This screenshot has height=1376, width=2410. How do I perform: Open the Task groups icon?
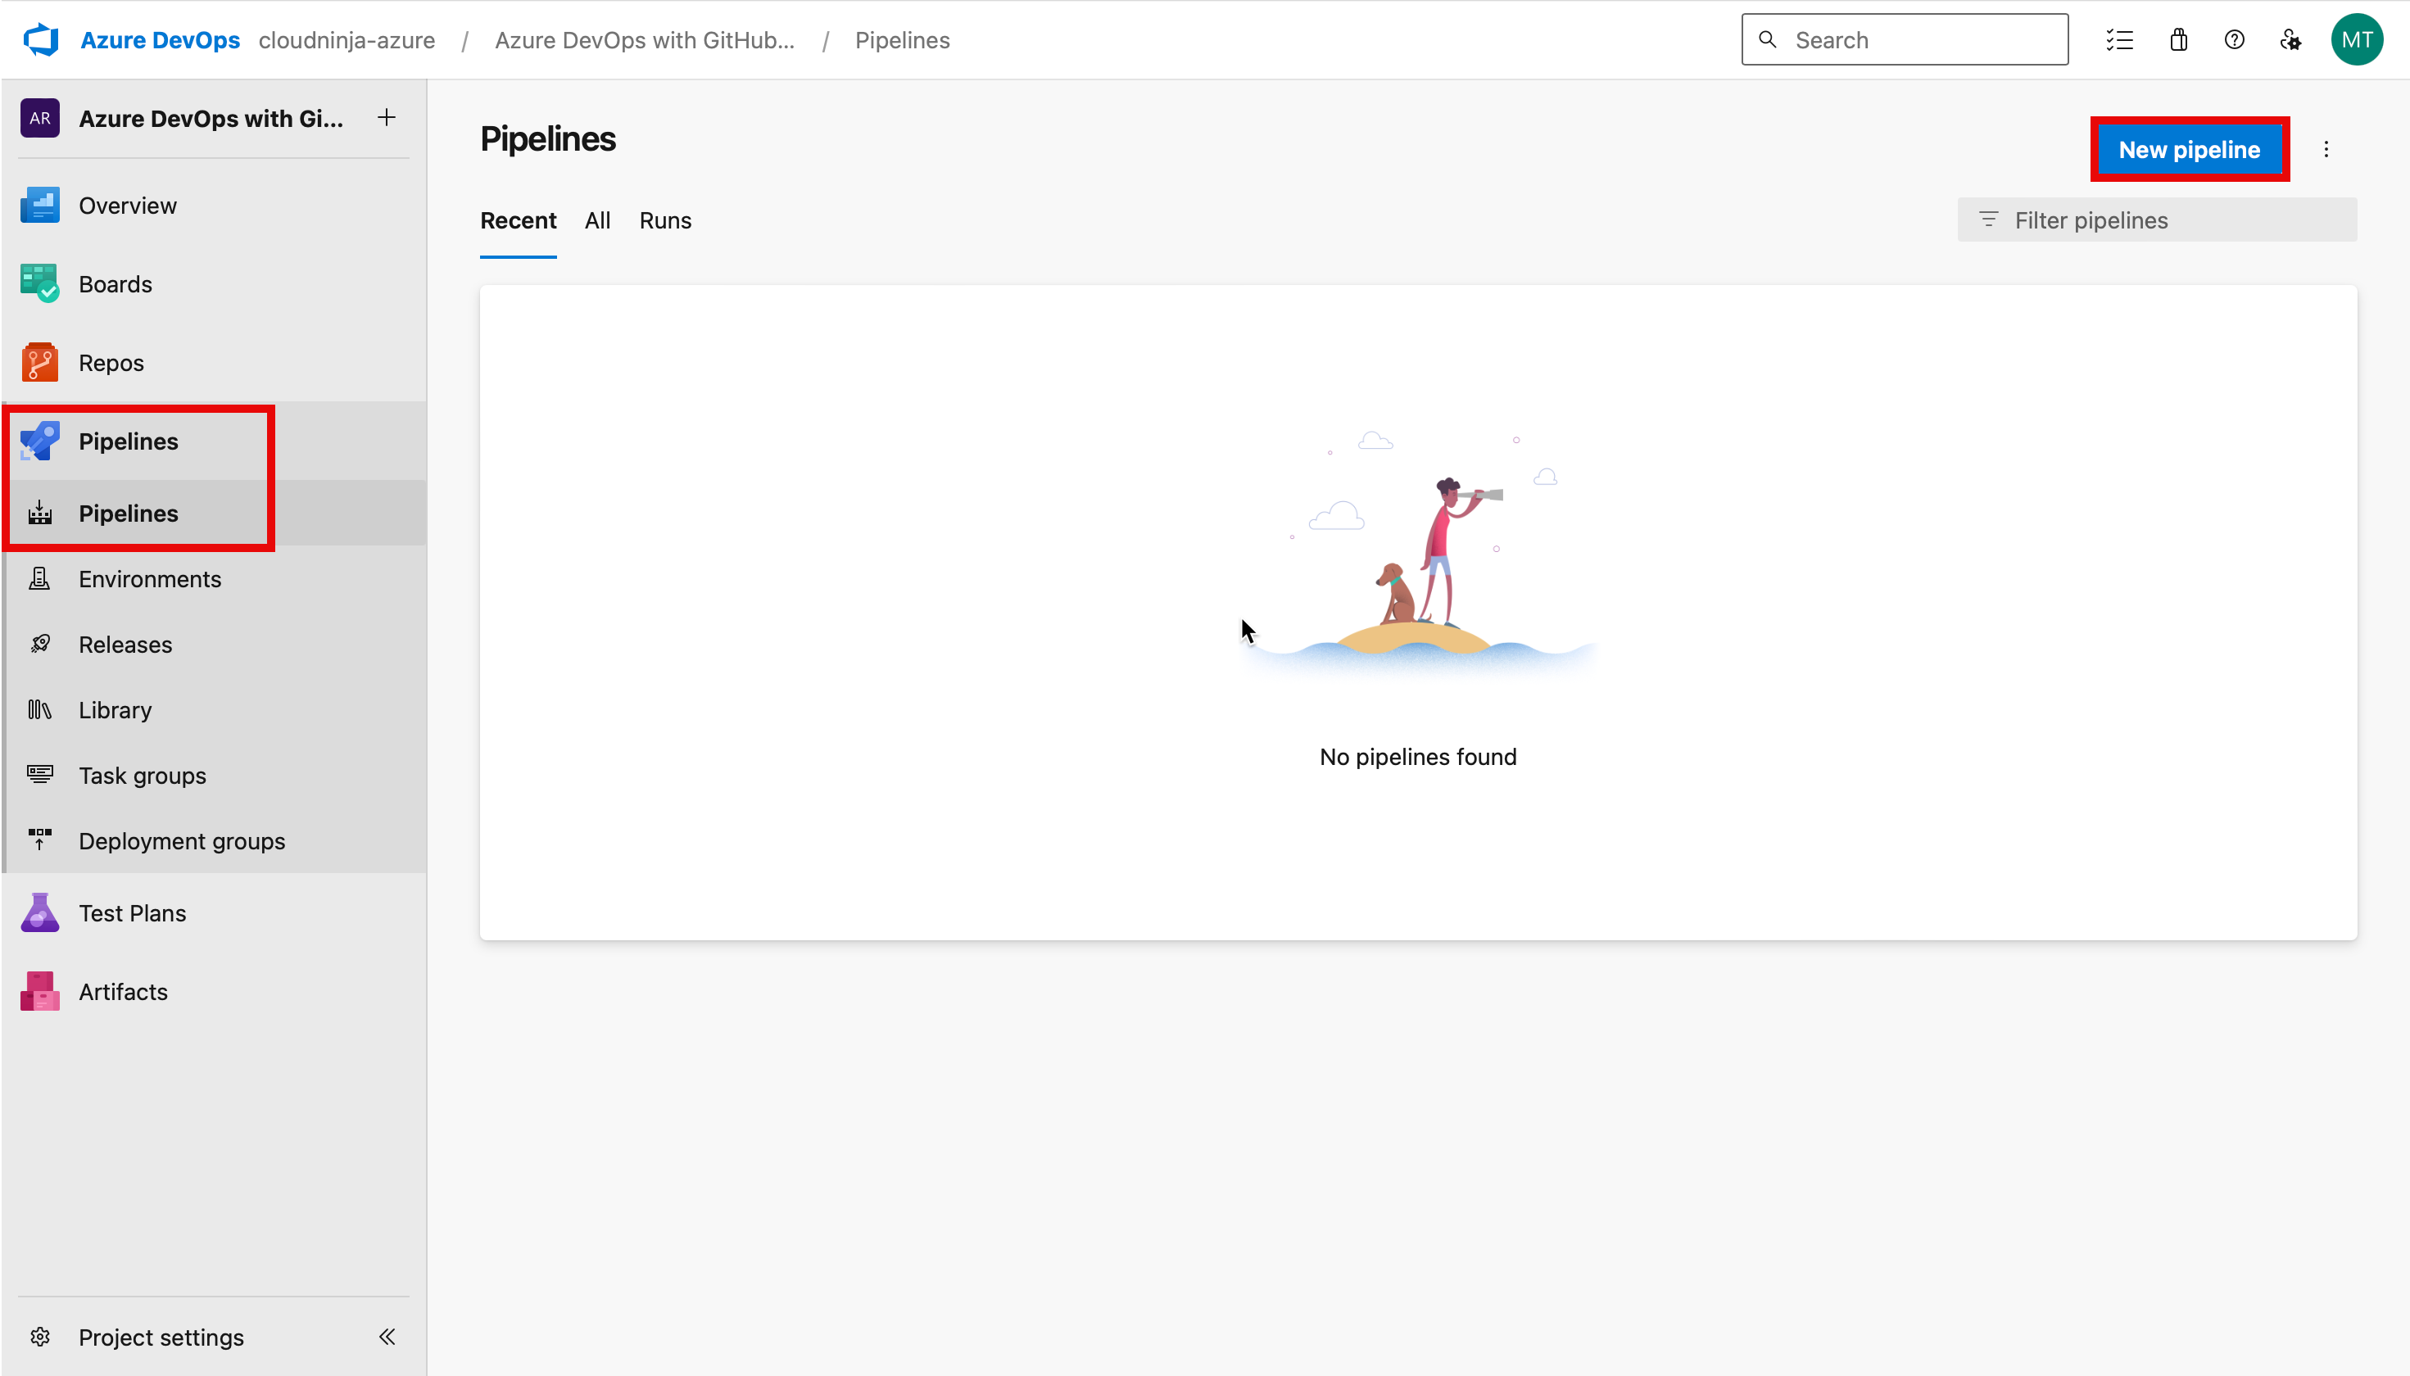coord(39,774)
